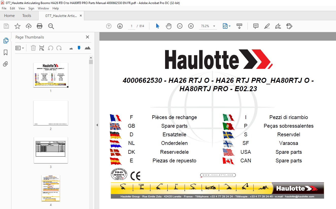Viewport: 336px width, 209px height.
Task: Open the View menu
Action: click(x=22, y=8)
